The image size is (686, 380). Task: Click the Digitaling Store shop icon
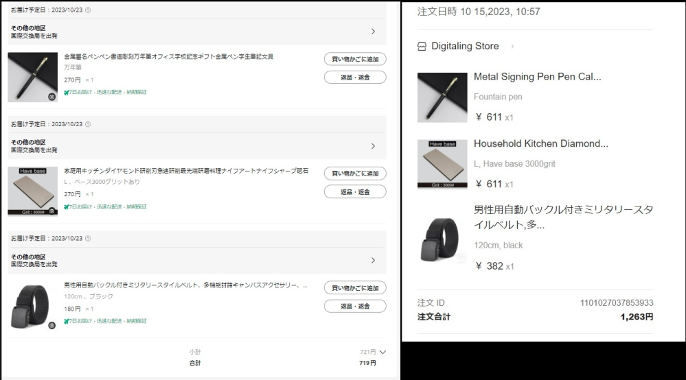click(422, 46)
